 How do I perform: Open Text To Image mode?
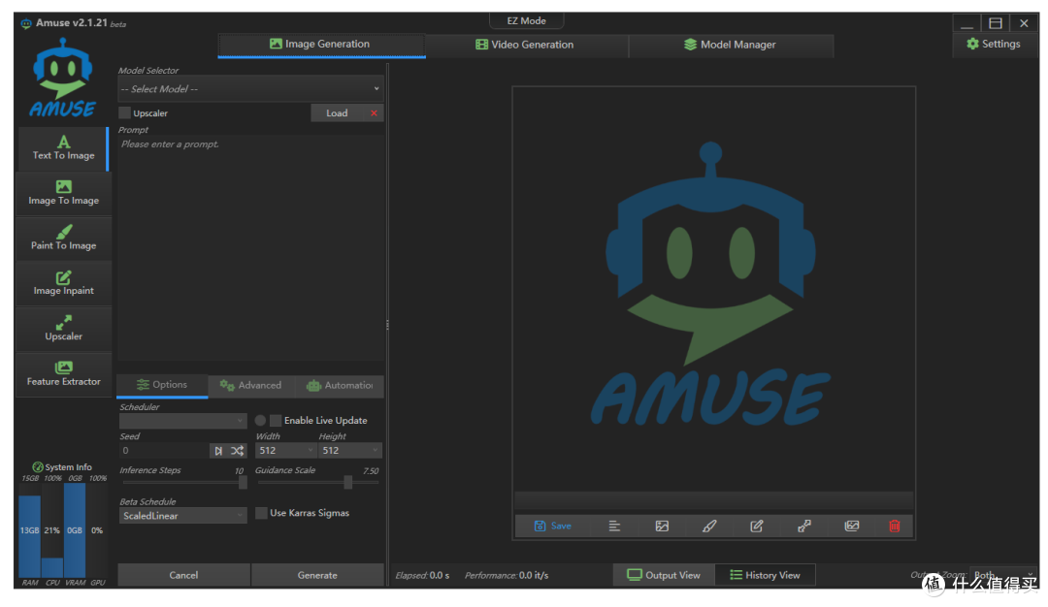(x=63, y=148)
